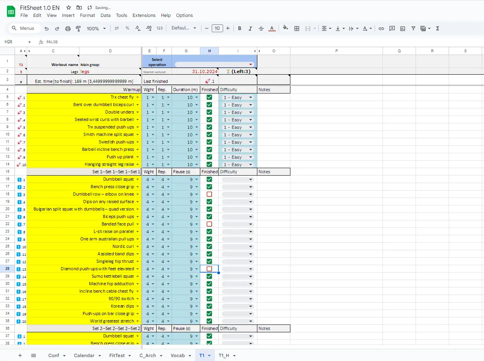This screenshot has height=361, width=484.
Task: Open the Functions sigma icon
Action: [438, 29]
